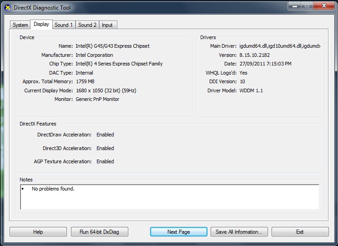Click DDI Version value '10'
The height and width of the screenshot is (246, 338).
coord(242,81)
